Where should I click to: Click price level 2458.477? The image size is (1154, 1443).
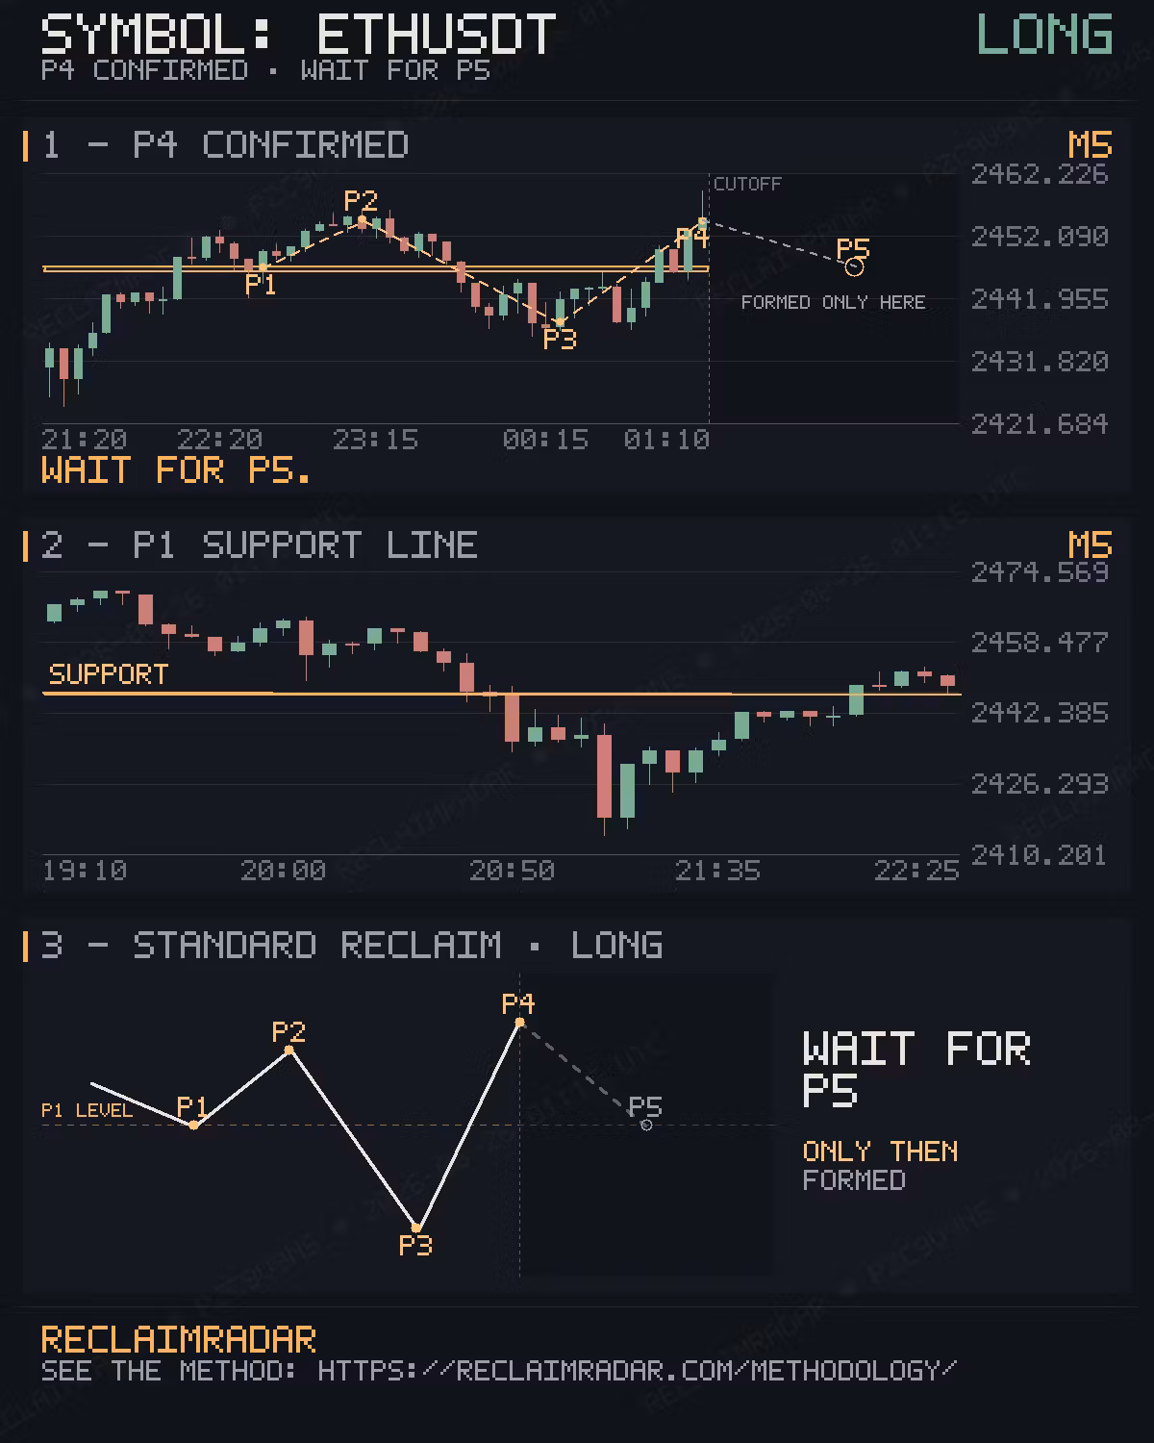pyautogui.click(x=1040, y=643)
